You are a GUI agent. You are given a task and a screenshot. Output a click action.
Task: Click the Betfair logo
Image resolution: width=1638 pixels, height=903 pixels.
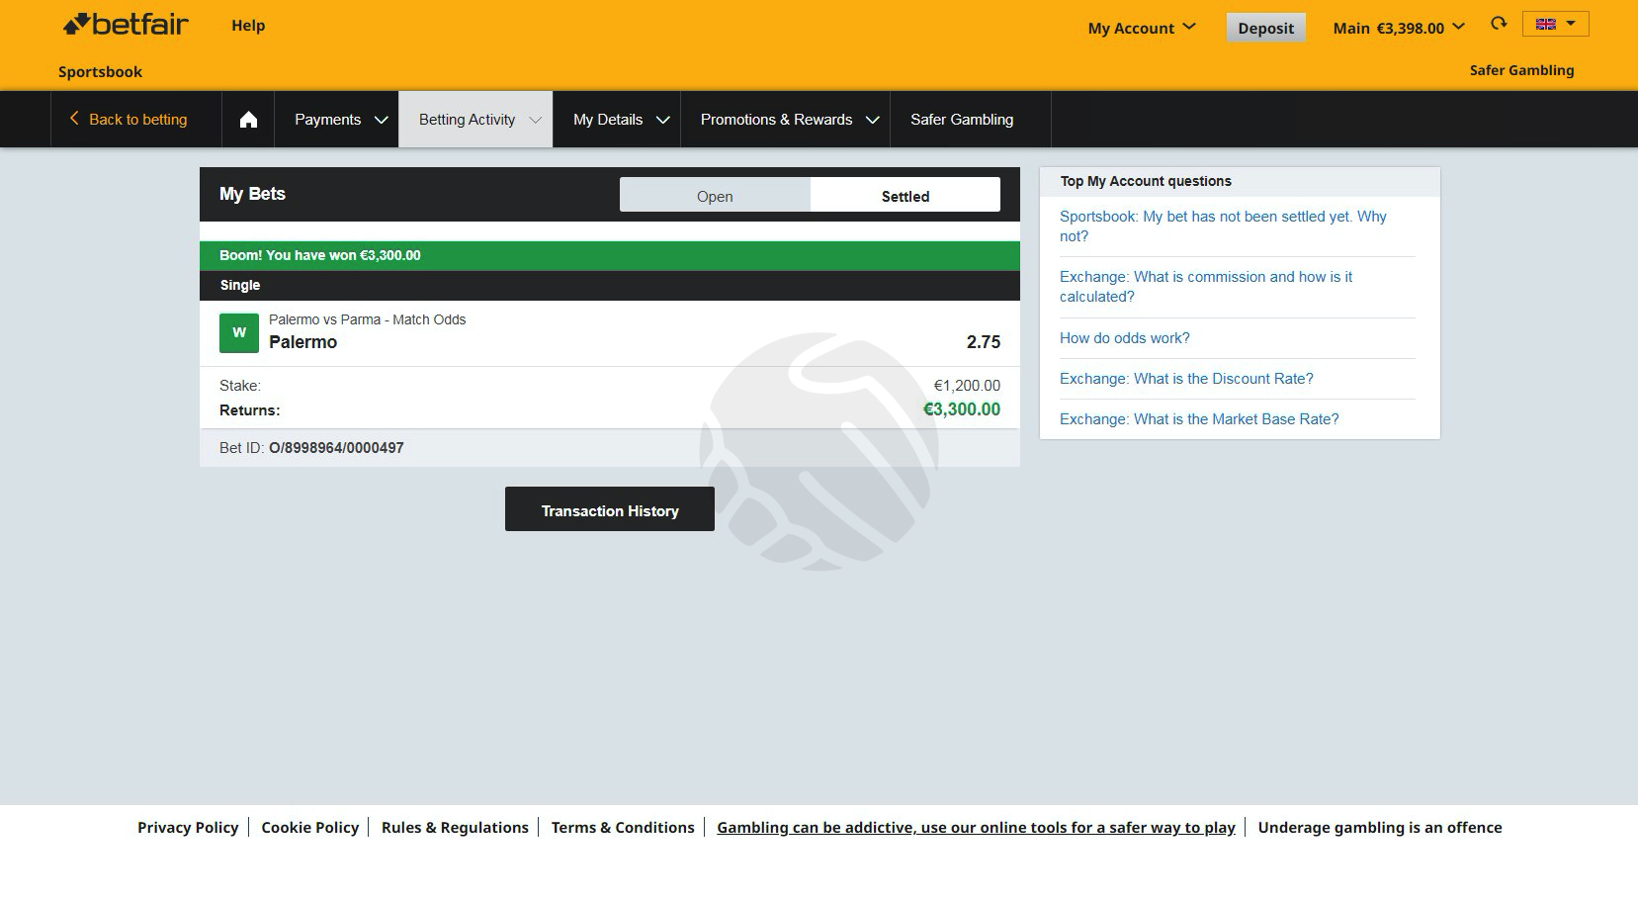(x=126, y=25)
